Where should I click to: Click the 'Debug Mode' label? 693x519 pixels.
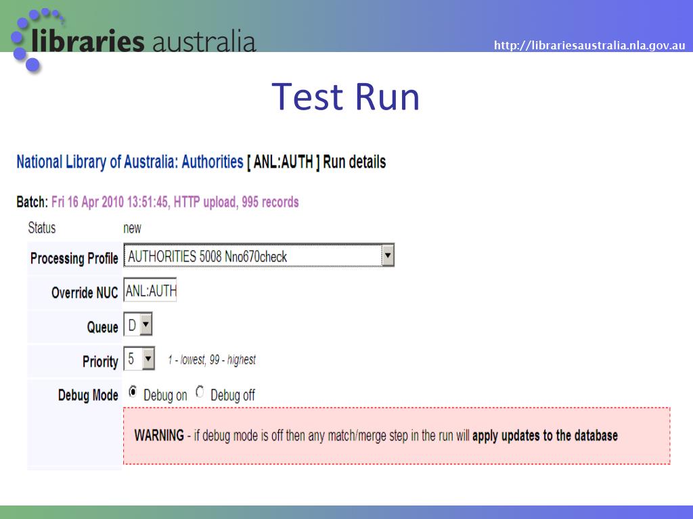click(x=88, y=395)
